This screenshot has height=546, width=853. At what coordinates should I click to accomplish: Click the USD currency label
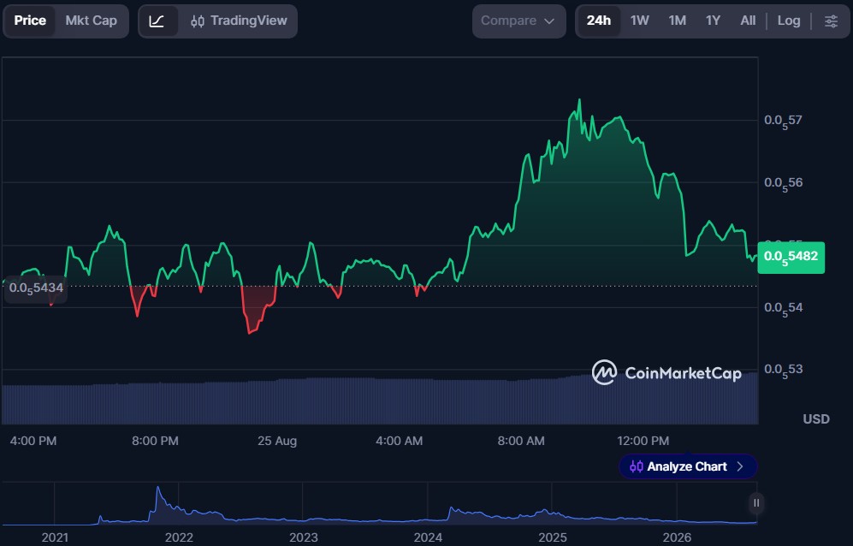[816, 419]
